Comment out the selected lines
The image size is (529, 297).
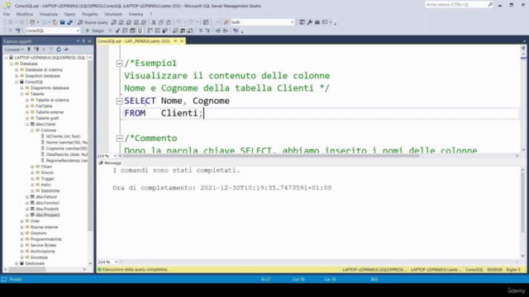click(200, 31)
